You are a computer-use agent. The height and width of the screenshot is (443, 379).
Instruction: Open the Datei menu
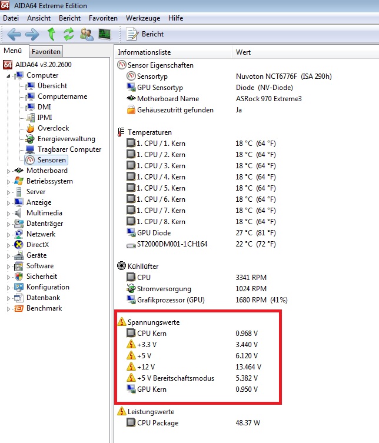tap(11, 18)
